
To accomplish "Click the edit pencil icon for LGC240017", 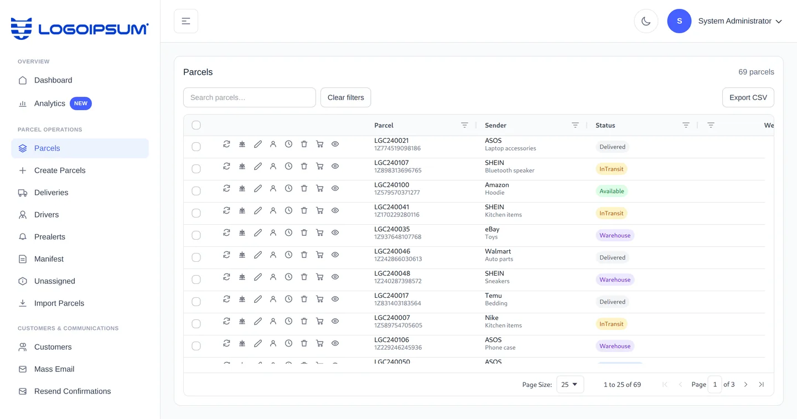I will click(257, 299).
